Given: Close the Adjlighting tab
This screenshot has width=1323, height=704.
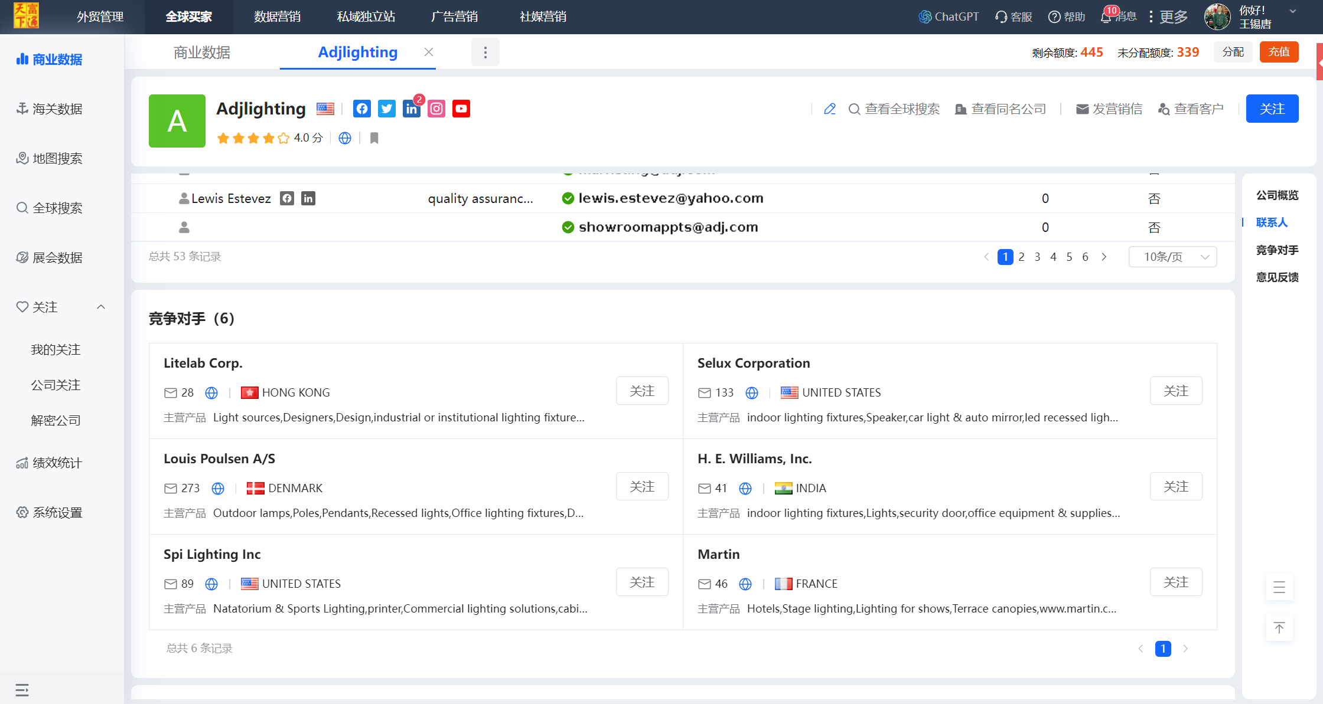Looking at the screenshot, I should pos(429,52).
